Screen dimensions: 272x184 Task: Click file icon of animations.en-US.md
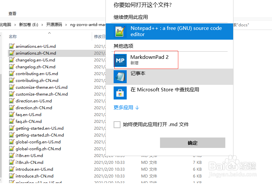click(12, 46)
